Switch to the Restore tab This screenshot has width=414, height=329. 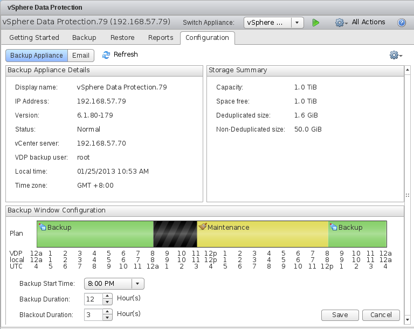[x=122, y=38]
